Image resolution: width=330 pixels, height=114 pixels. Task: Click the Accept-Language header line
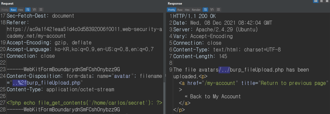point(80,50)
